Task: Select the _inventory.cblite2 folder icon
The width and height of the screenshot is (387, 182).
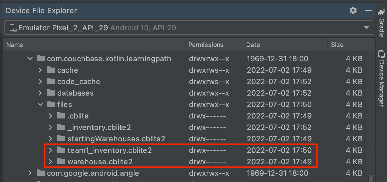Action: point(61,127)
